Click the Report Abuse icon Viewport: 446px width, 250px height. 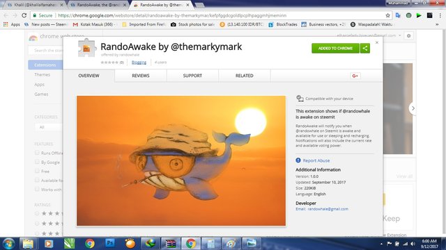298,160
